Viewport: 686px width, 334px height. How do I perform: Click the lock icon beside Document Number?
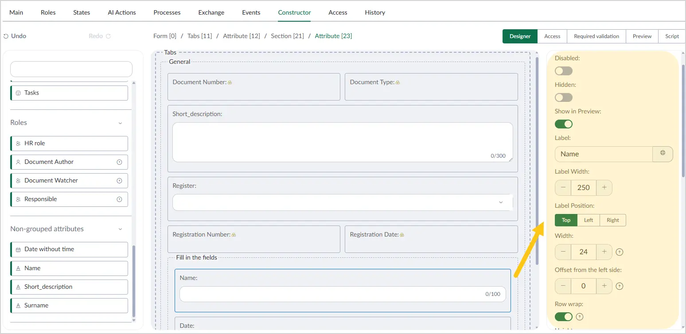pyautogui.click(x=230, y=82)
